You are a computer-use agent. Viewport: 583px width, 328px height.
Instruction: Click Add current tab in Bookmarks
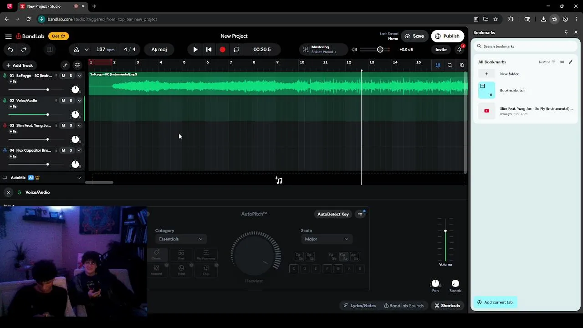[495, 302]
